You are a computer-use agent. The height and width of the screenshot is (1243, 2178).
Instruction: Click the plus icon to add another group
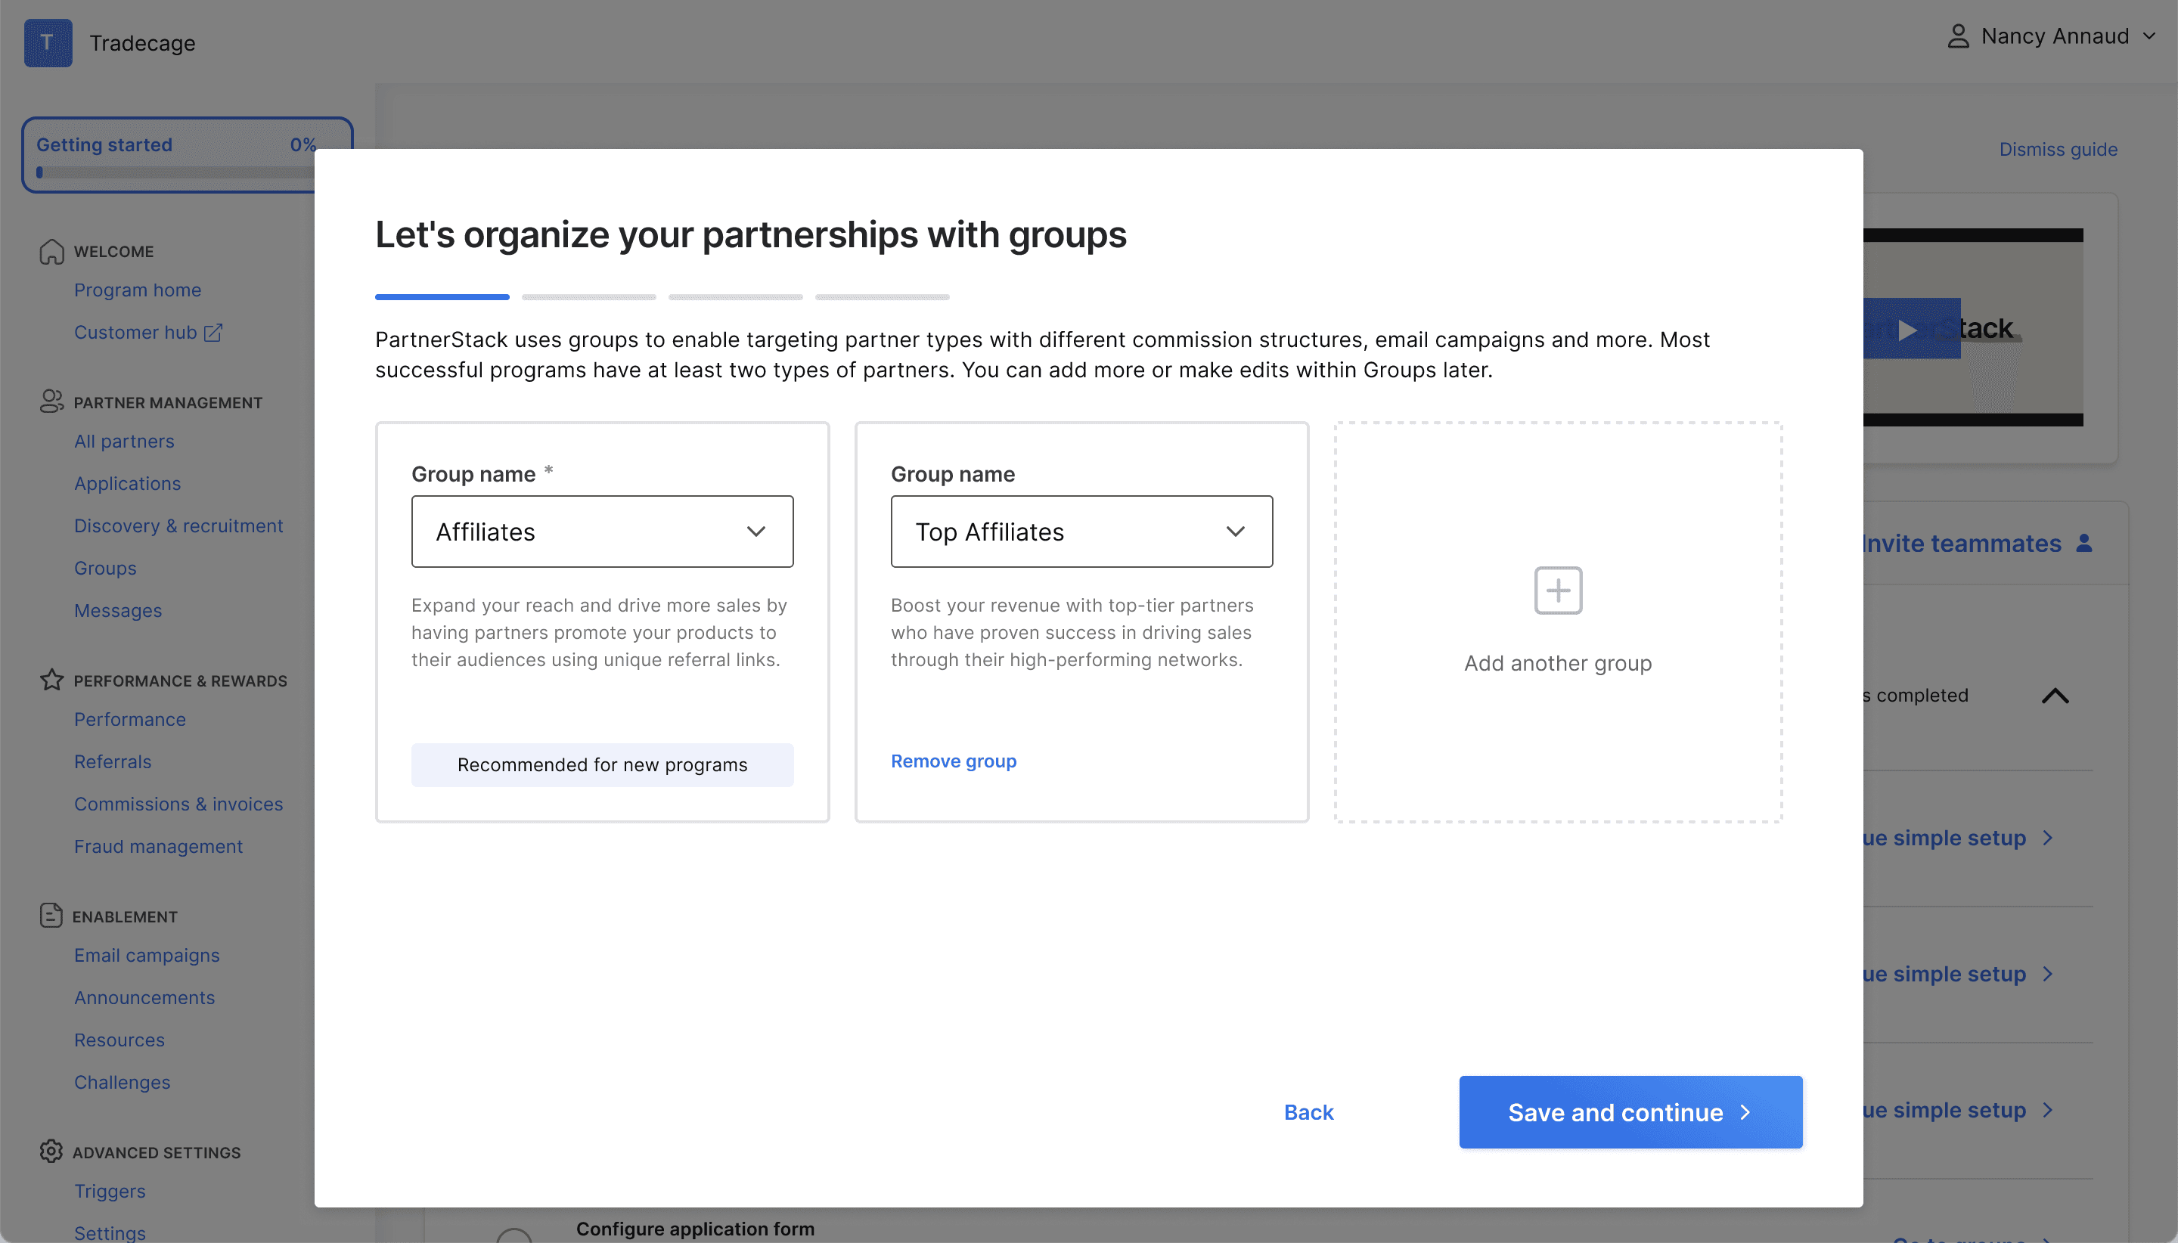pyautogui.click(x=1558, y=590)
